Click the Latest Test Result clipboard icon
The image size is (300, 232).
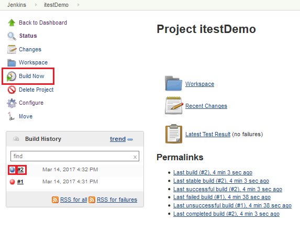(174, 134)
